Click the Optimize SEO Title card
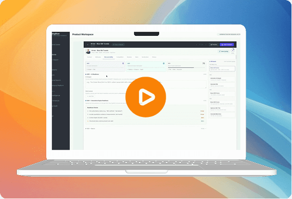 click(222, 109)
